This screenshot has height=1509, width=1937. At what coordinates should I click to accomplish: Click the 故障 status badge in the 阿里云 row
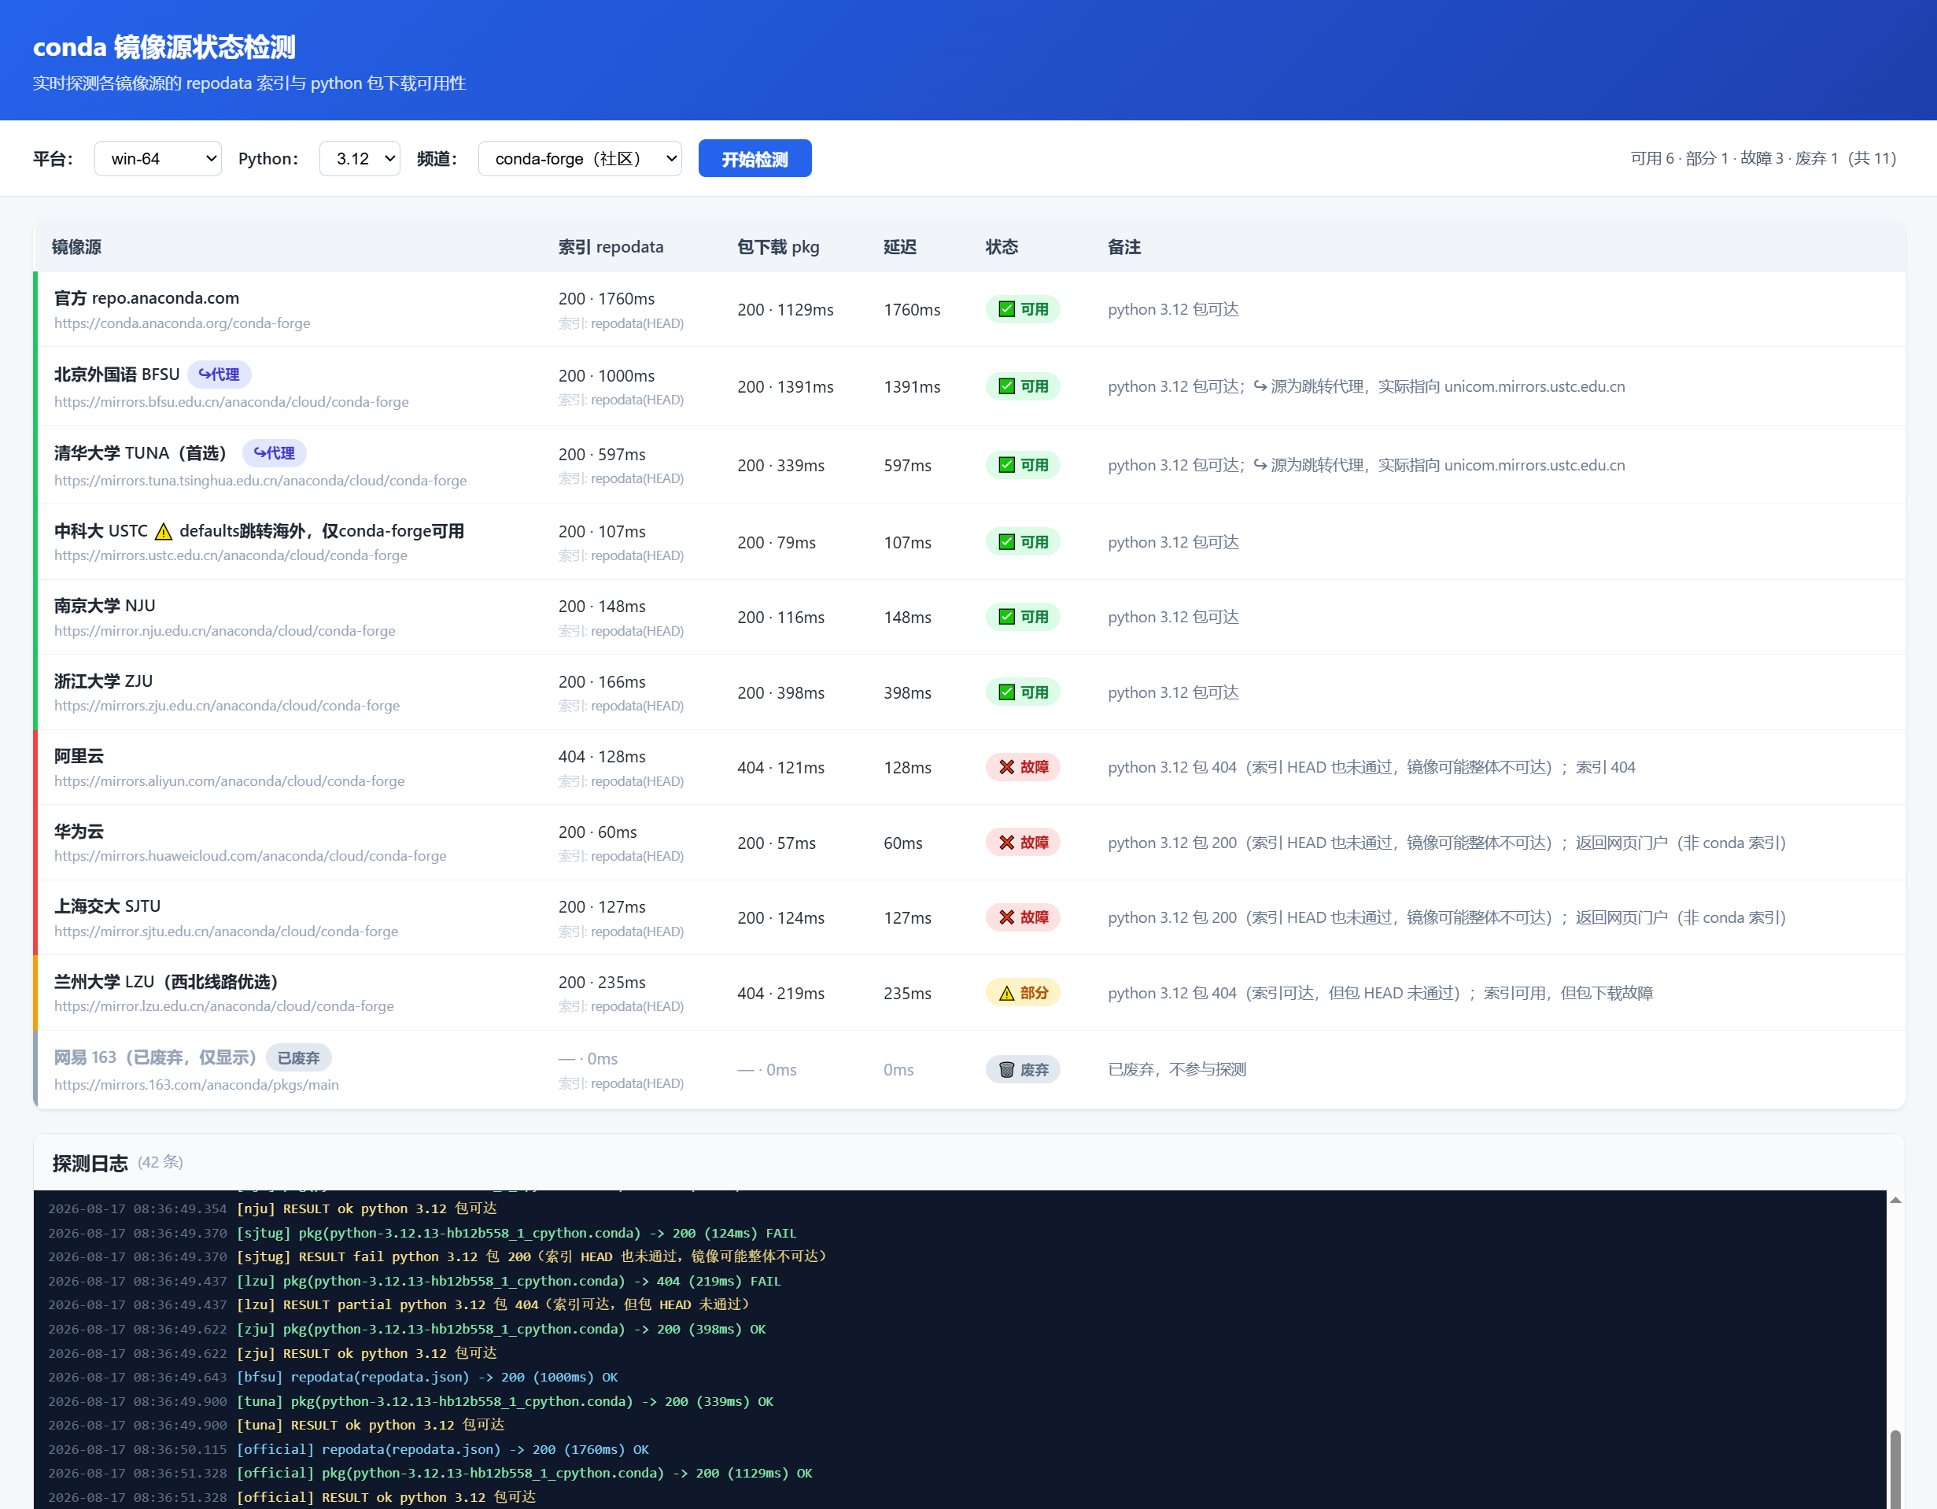coord(1023,767)
